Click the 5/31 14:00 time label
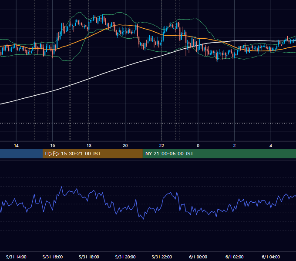The image size is (296, 261). 16,257
